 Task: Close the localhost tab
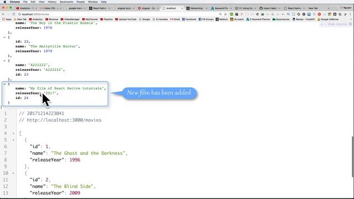pyautogui.click(x=182, y=8)
